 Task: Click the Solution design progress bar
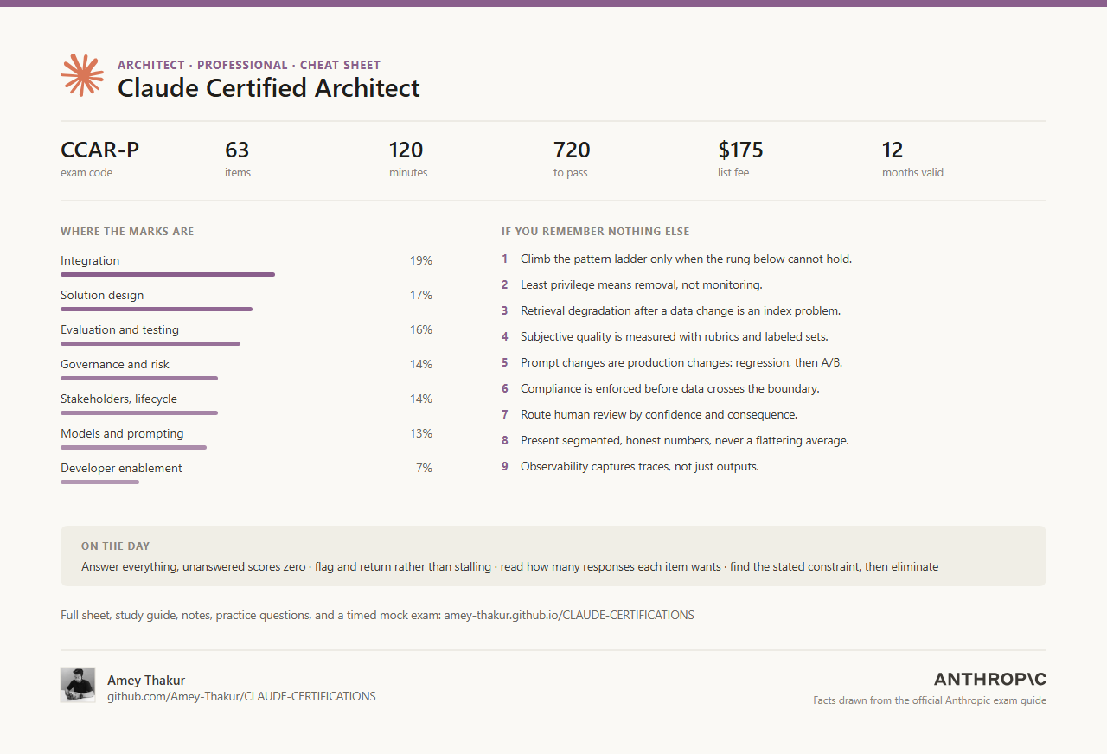[157, 309]
